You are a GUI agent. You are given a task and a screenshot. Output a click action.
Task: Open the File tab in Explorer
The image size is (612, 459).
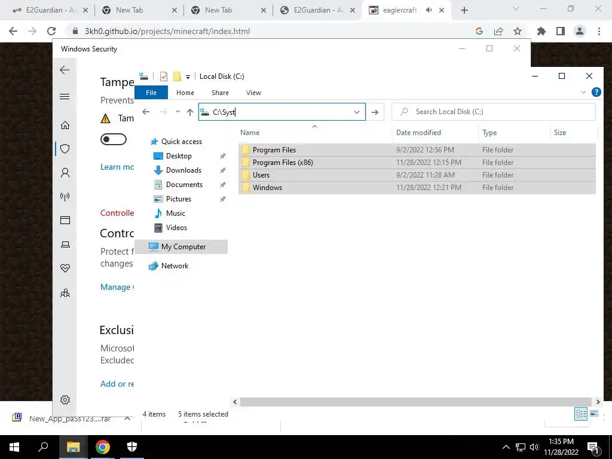coord(151,93)
